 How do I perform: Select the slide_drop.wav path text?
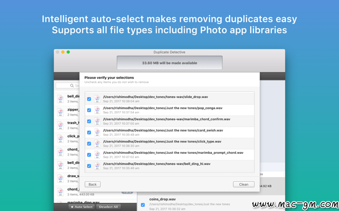(x=155, y=97)
